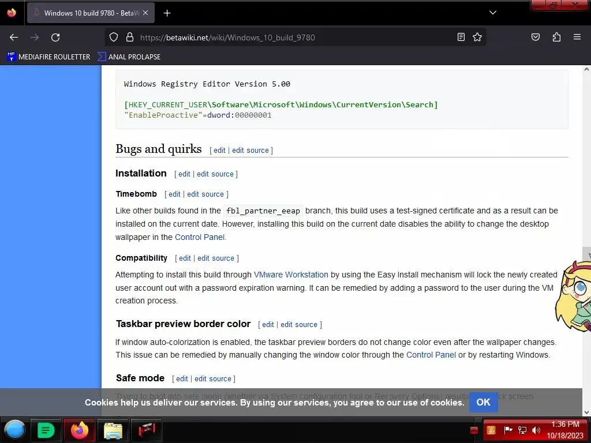Click scrollbar down arrow

(x=586, y=412)
